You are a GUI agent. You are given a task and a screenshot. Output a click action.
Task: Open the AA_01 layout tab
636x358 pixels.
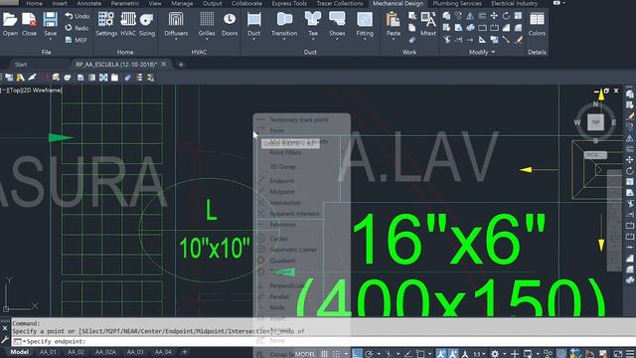click(x=48, y=352)
